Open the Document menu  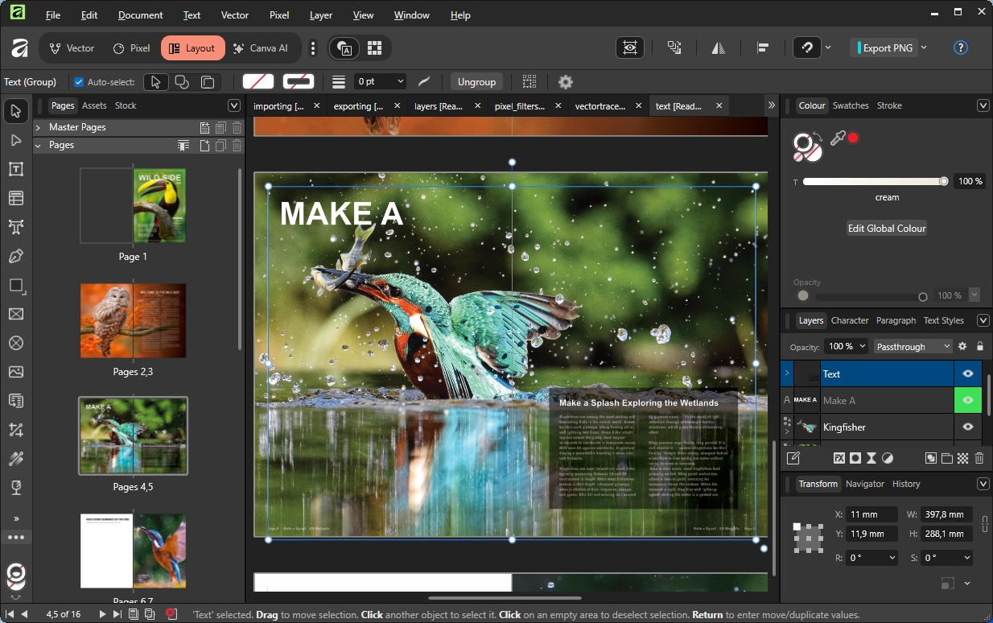click(x=140, y=15)
